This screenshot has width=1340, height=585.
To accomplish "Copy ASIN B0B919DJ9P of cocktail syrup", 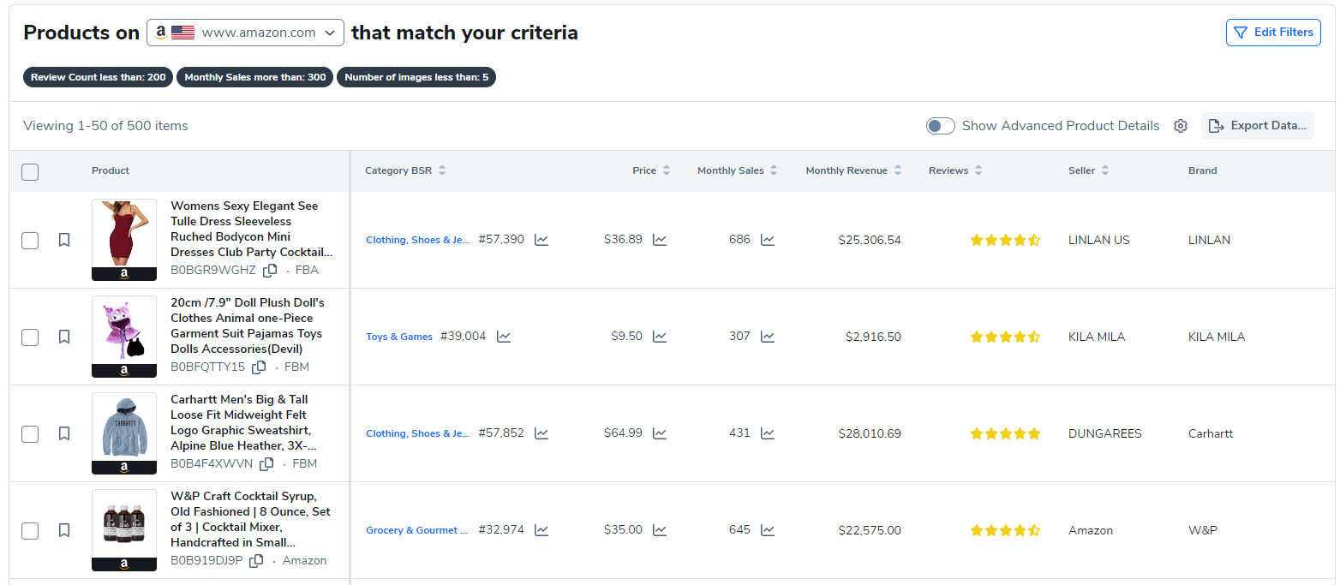I will pos(256,561).
